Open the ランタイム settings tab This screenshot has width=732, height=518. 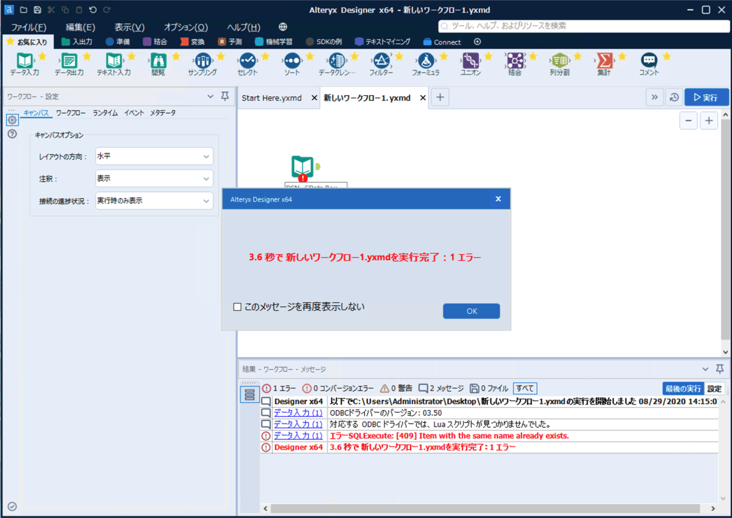click(x=105, y=113)
